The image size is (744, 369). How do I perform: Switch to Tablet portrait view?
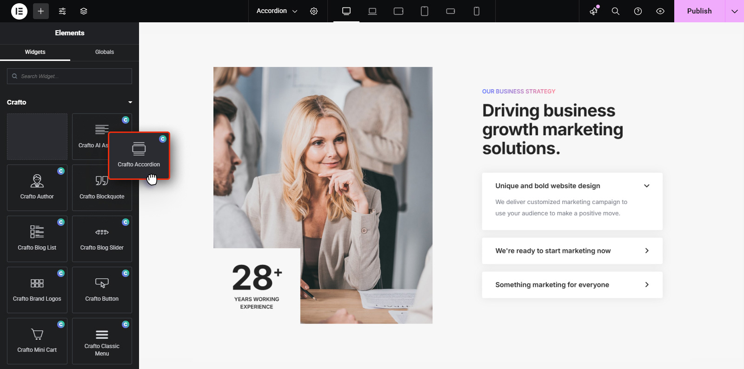(x=425, y=11)
